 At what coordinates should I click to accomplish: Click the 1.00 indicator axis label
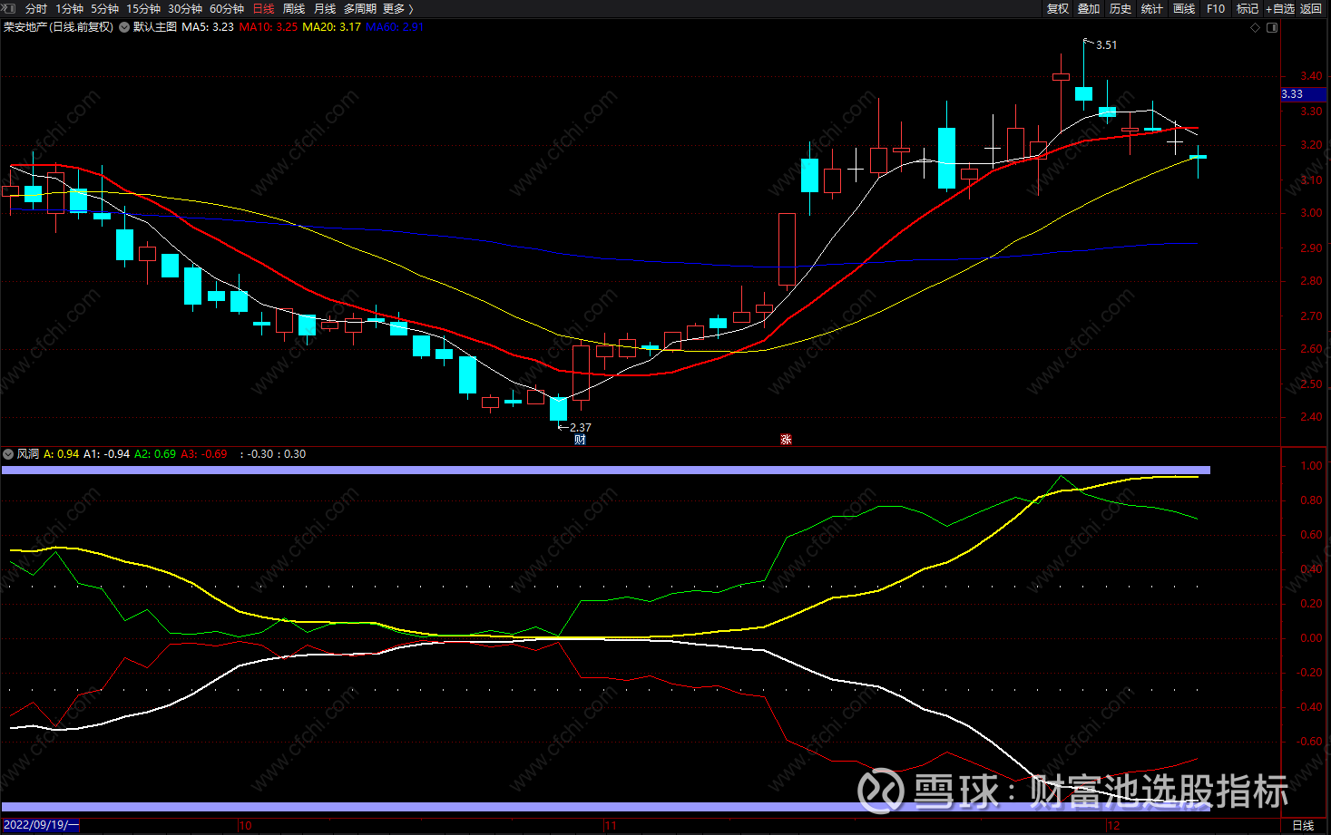point(1311,466)
